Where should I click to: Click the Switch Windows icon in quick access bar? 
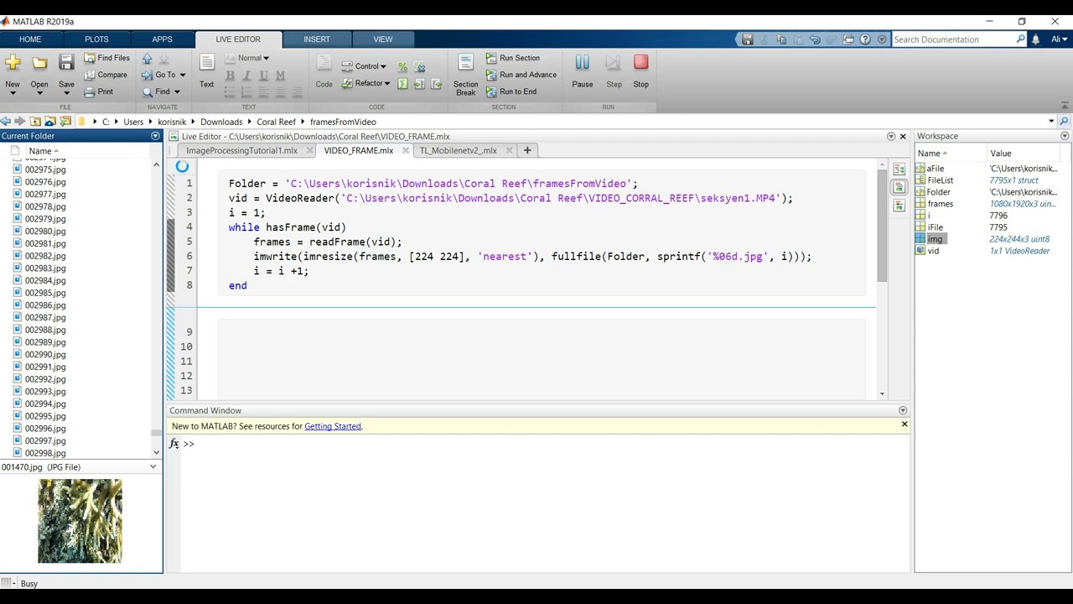pos(848,39)
